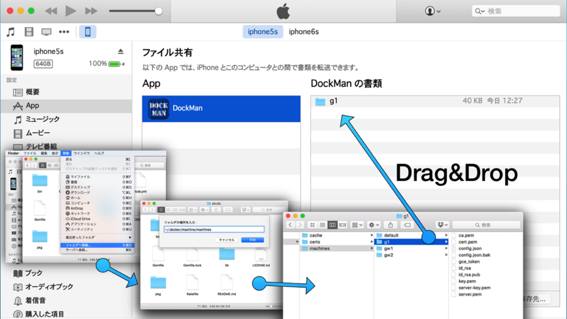Open the ファイル menu in Finder menu bar

(29, 154)
